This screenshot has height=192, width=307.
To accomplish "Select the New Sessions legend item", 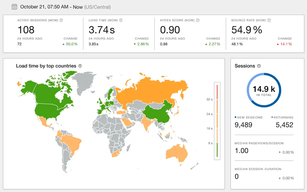I will tap(249, 118).
